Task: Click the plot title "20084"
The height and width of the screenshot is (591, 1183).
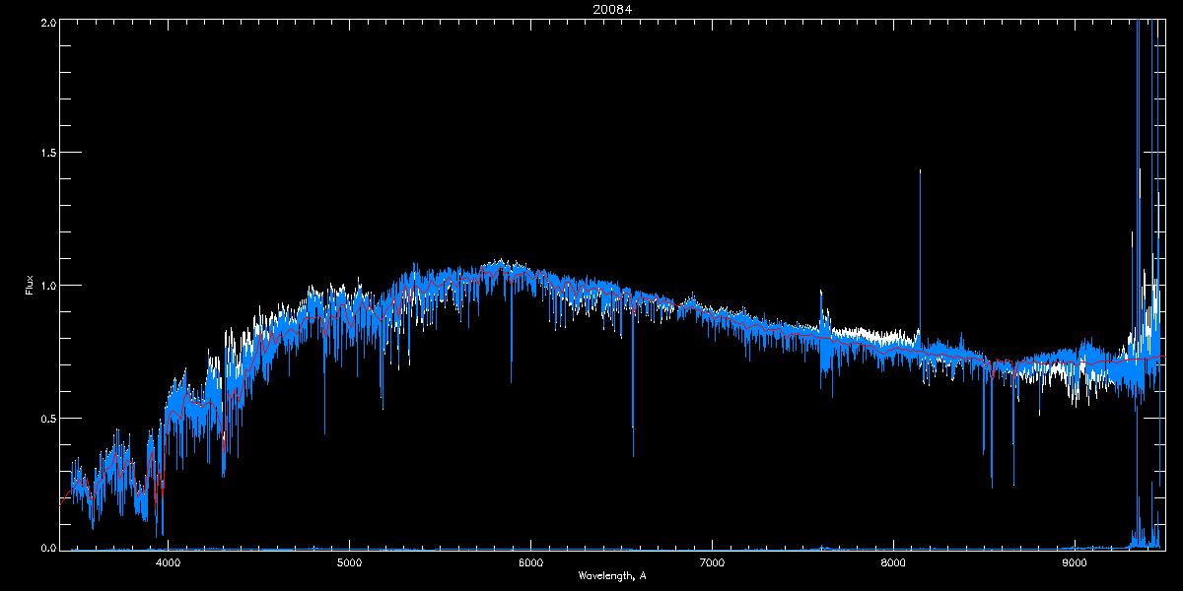Action: coord(611,9)
